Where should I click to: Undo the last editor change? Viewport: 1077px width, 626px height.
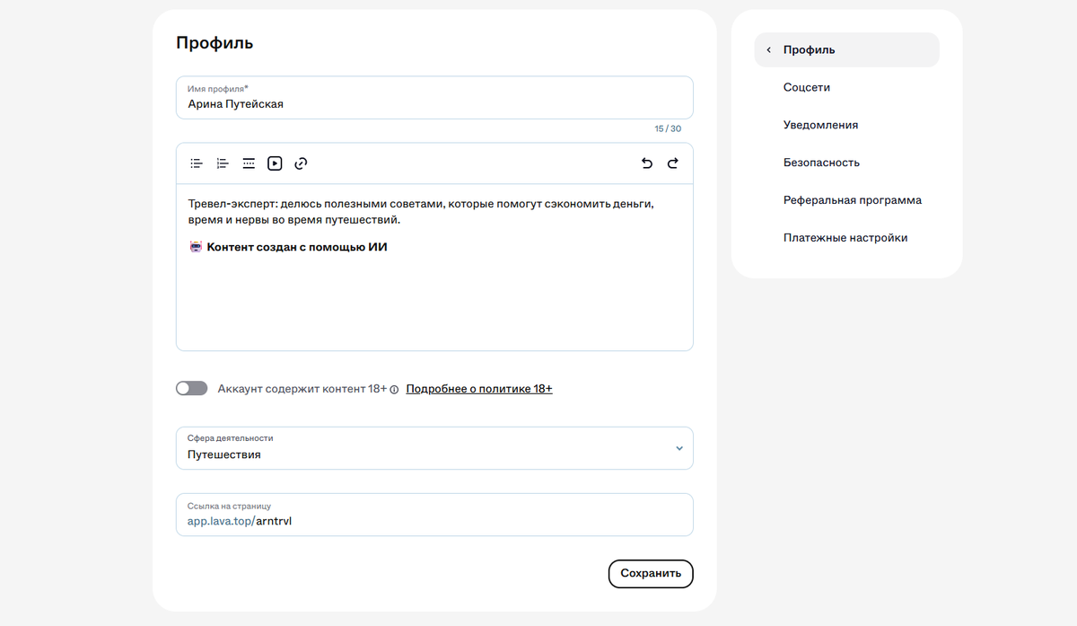tap(647, 163)
